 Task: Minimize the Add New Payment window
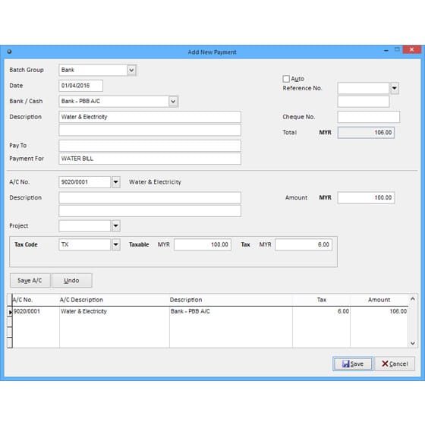pyautogui.click(x=386, y=50)
